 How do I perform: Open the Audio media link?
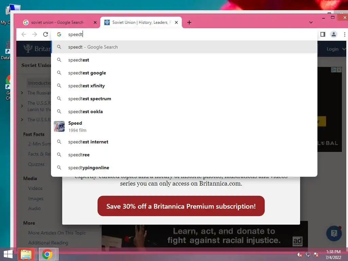tap(34, 208)
